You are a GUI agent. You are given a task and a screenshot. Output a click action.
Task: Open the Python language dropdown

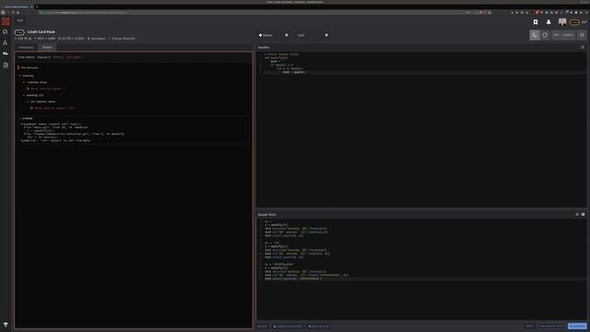click(x=273, y=35)
